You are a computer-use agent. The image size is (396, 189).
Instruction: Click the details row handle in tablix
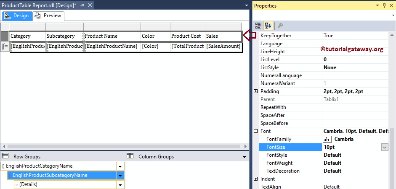5,46
